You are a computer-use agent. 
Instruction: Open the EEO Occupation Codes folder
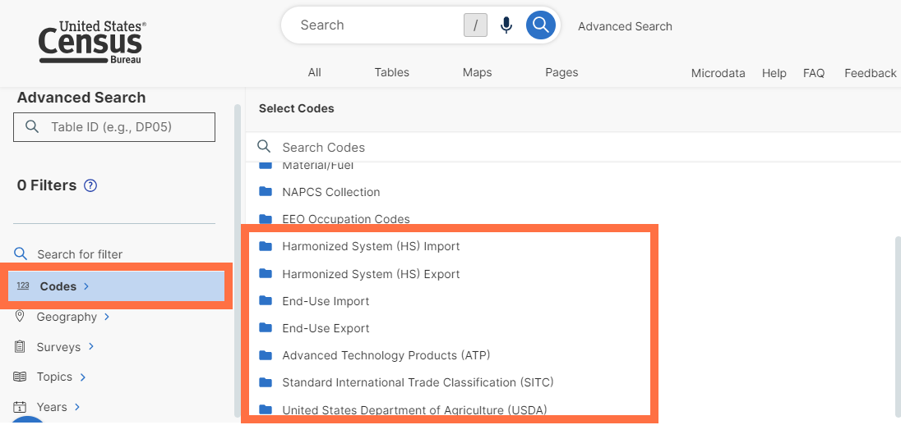tap(346, 219)
